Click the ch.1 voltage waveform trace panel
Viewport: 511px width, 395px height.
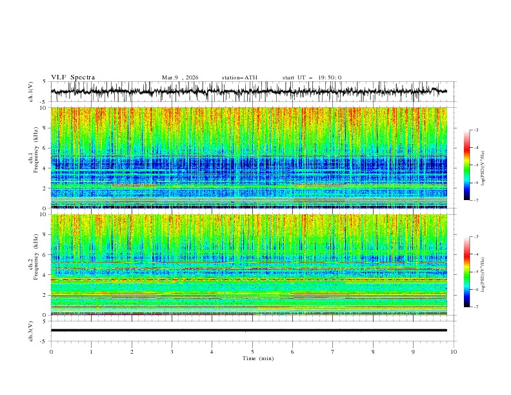click(x=253, y=92)
